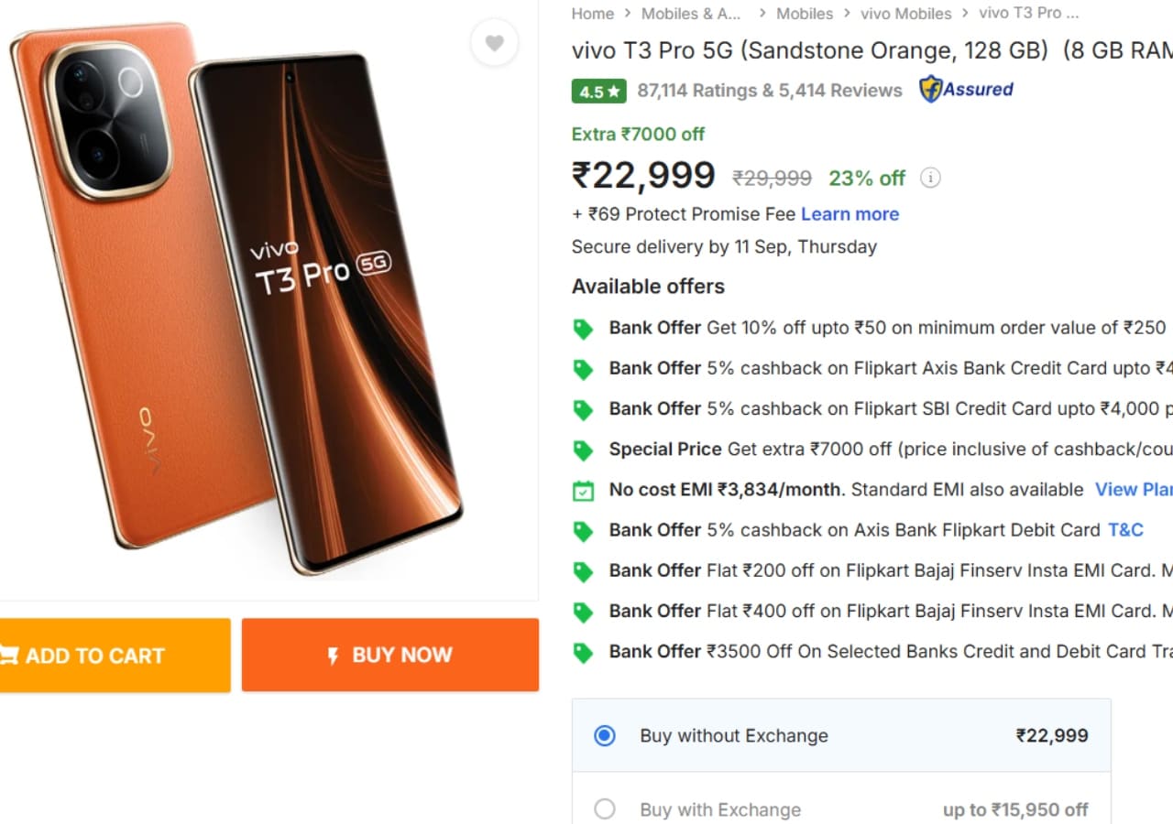Screen dimensions: 1173x824
Task: Click the green tag beside Special Price
Action: [x=583, y=450]
